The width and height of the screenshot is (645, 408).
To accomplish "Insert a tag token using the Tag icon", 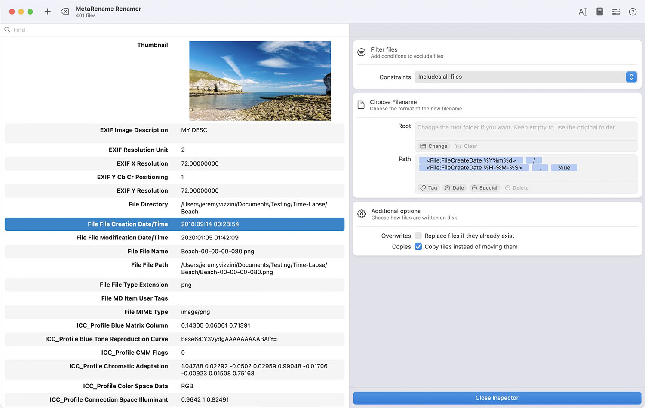I will point(429,187).
